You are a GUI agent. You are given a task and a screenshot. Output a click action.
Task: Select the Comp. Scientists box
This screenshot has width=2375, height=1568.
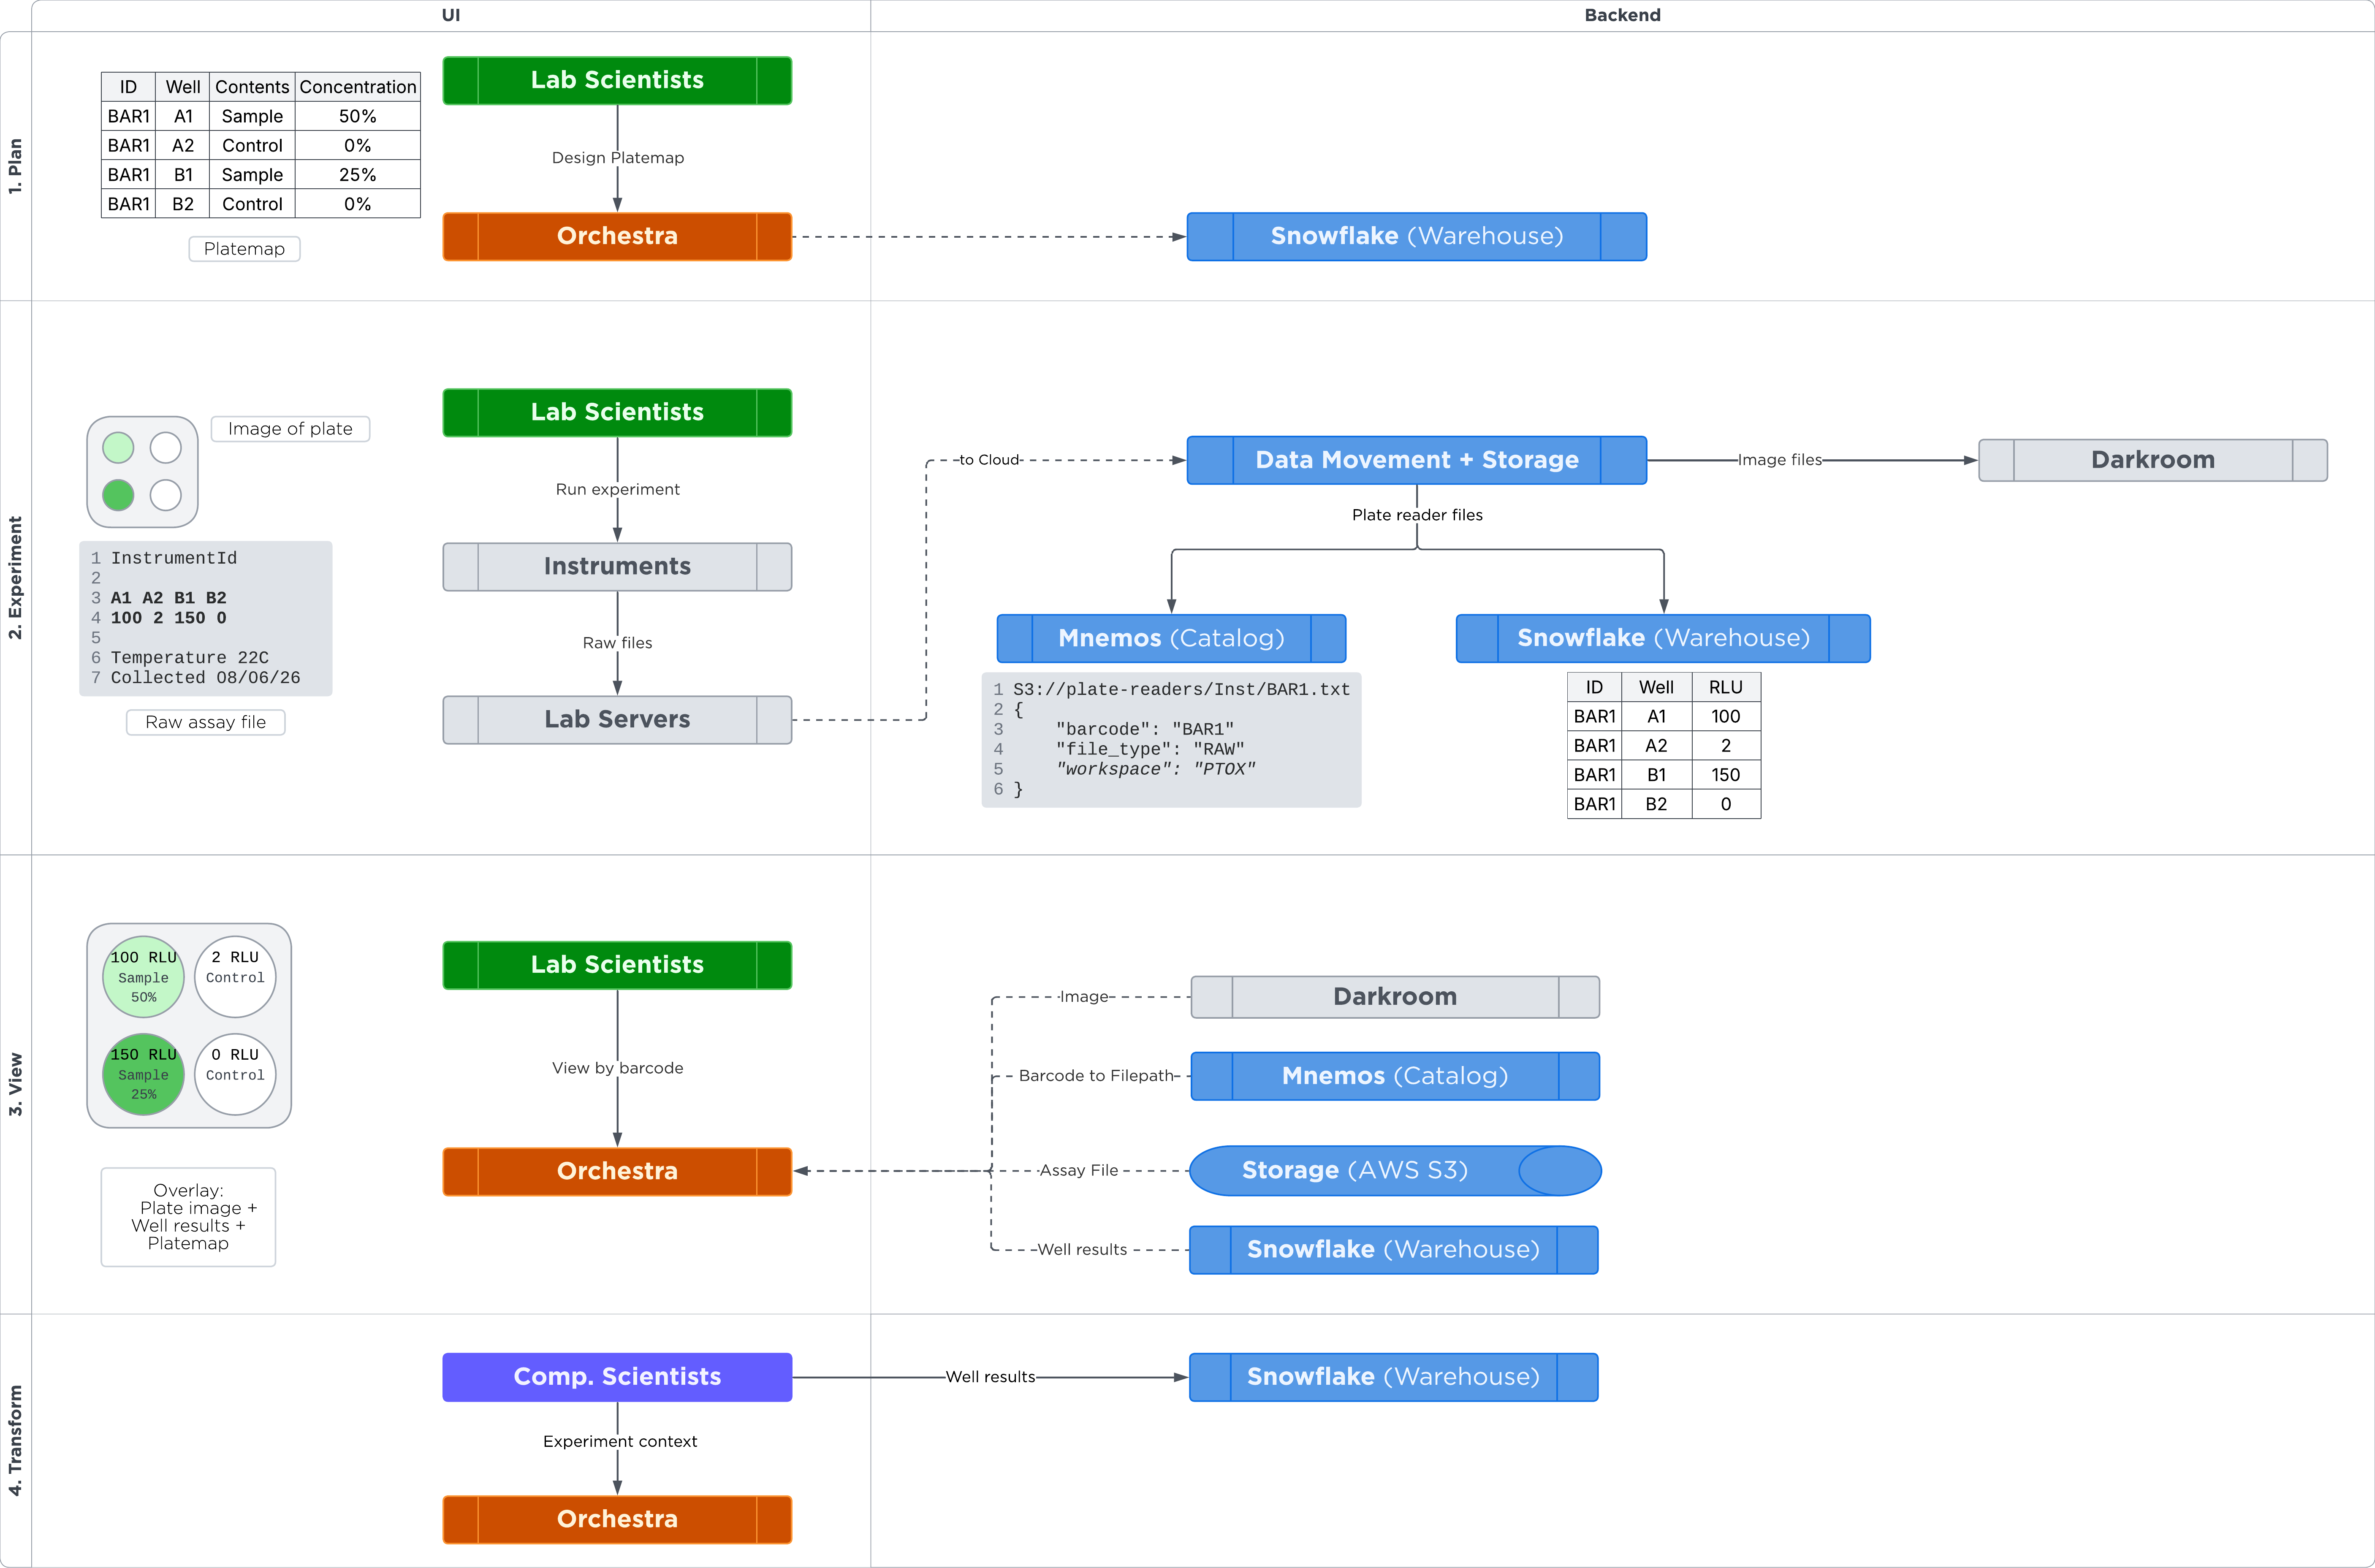click(617, 1378)
